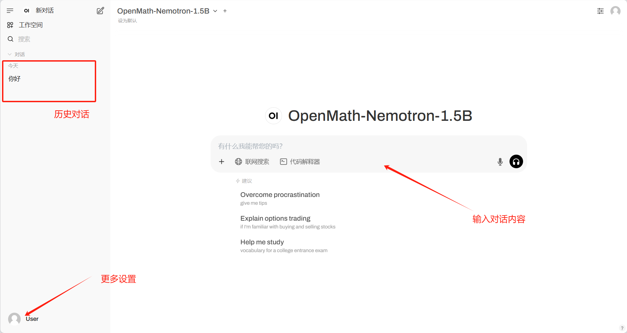Click the add model plus icon
Screen dimensions: 627x333
[x=225, y=11]
